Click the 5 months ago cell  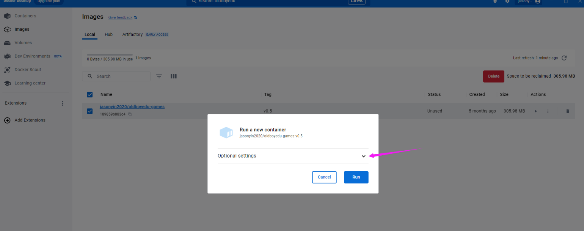(482, 111)
